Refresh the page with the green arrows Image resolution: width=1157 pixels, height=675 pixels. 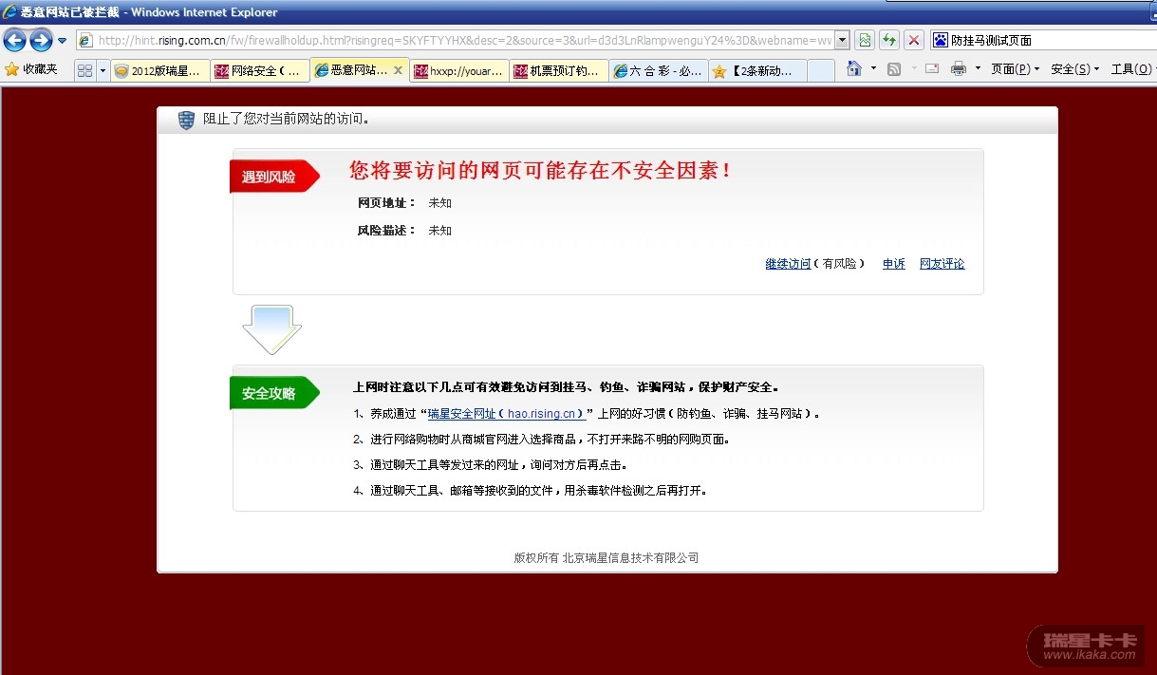pyautogui.click(x=889, y=40)
